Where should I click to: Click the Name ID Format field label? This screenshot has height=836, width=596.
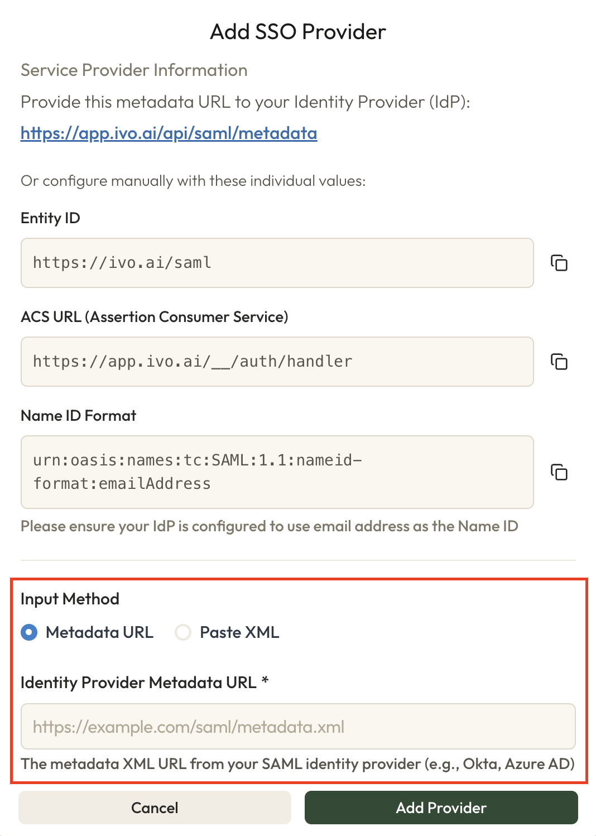(x=78, y=416)
